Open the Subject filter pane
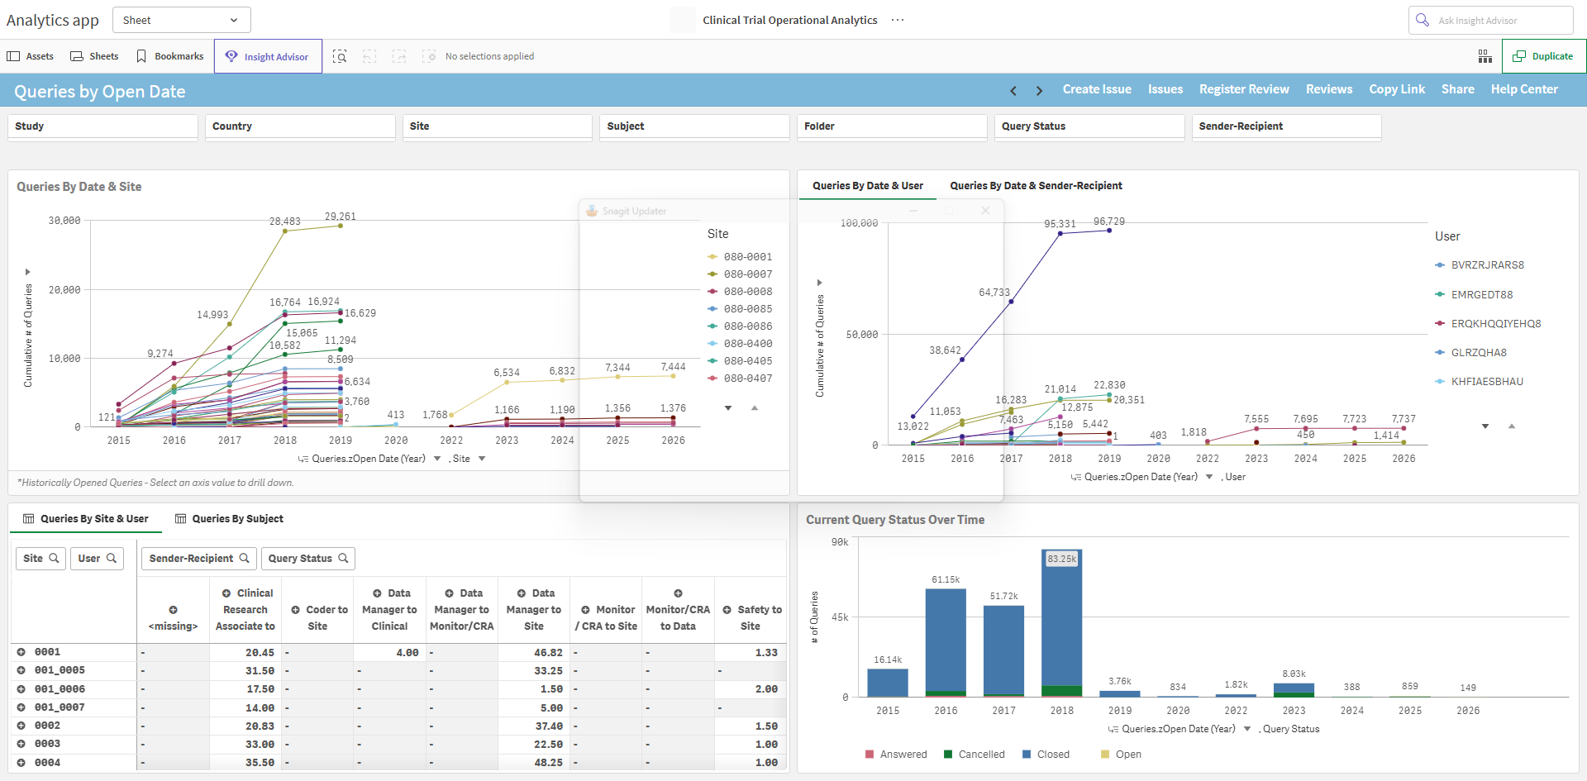The height and width of the screenshot is (781, 1587). tap(694, 126)
